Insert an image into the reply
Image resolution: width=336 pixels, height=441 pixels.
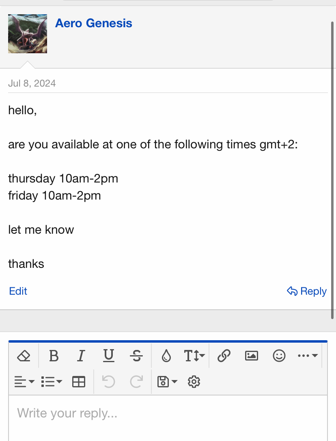[x=252, y=356]
